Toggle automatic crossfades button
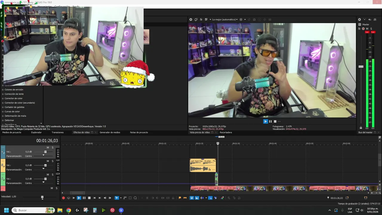 point(197,198)
